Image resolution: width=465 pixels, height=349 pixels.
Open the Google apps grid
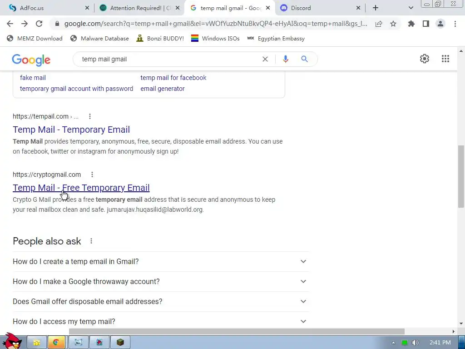click(445, 59)
